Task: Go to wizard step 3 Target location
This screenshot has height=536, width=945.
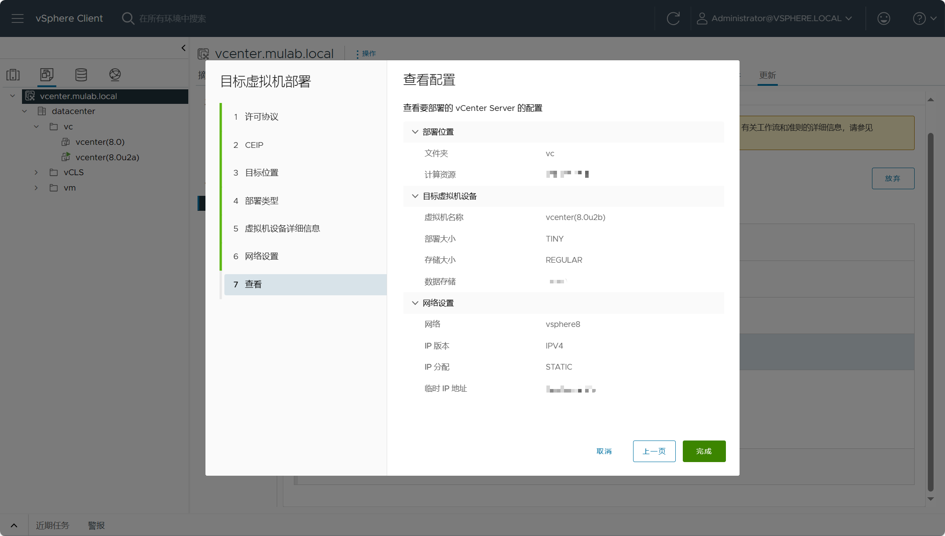Action: click(x=305, y=173)
